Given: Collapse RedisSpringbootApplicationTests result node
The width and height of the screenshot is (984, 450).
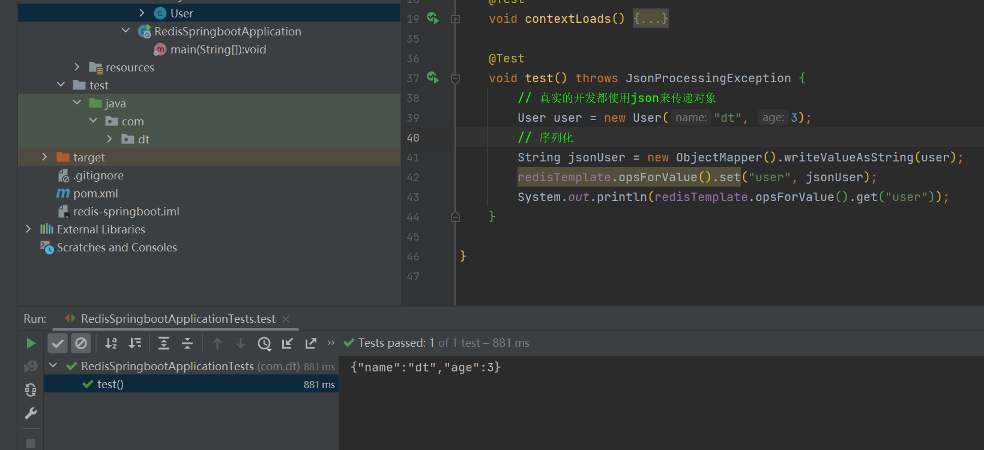Looking at the screenshot, I should (x=53, y=365).
